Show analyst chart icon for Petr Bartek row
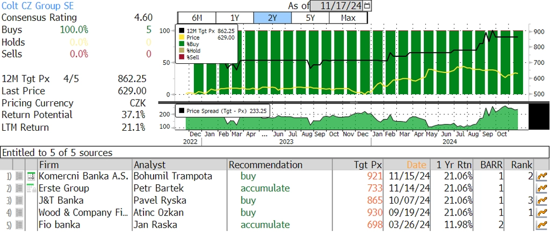This screenshot has height=232, width=550. coord(542,188)
